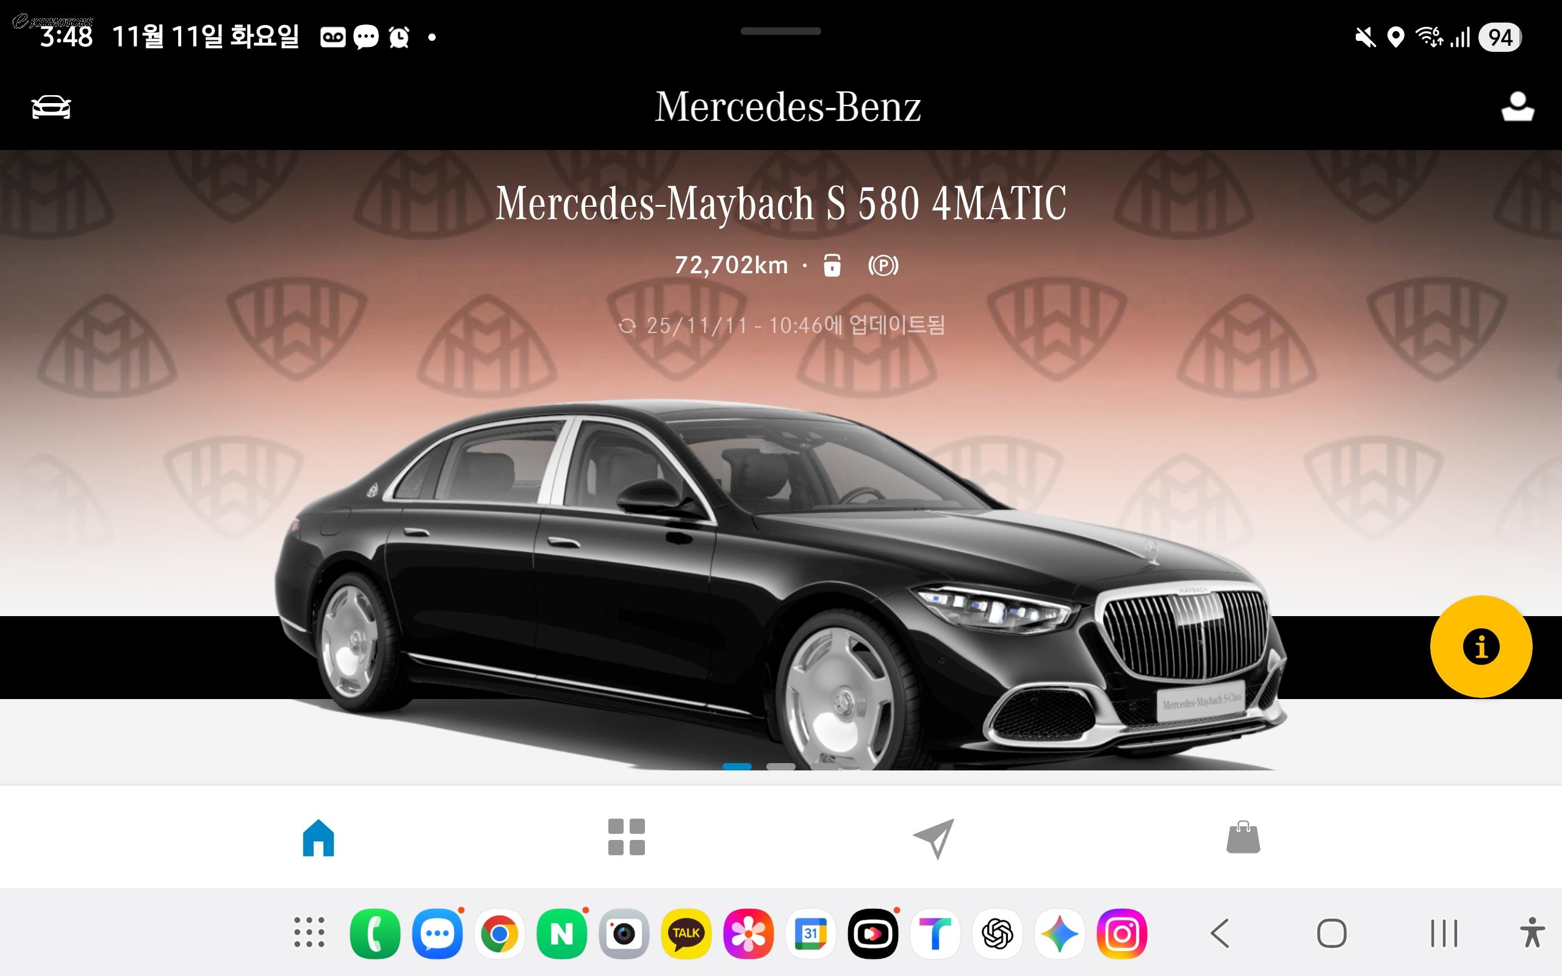Open the user profile icon

tap(1517, 107)
